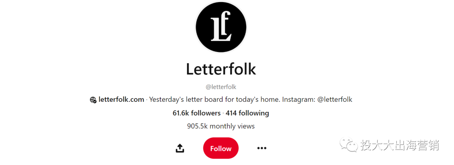Follow the Letterfolk account
Screen dimensions: 454x165
tap(221, 148)
